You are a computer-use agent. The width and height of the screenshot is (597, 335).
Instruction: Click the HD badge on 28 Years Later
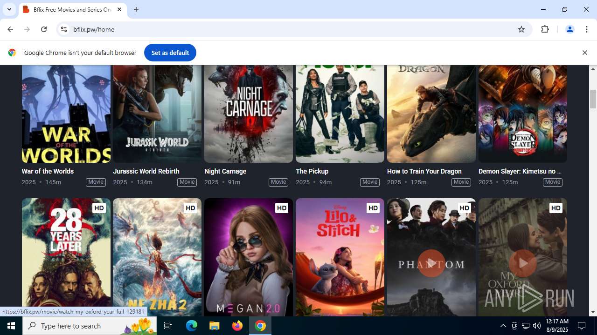pos(99,208)
